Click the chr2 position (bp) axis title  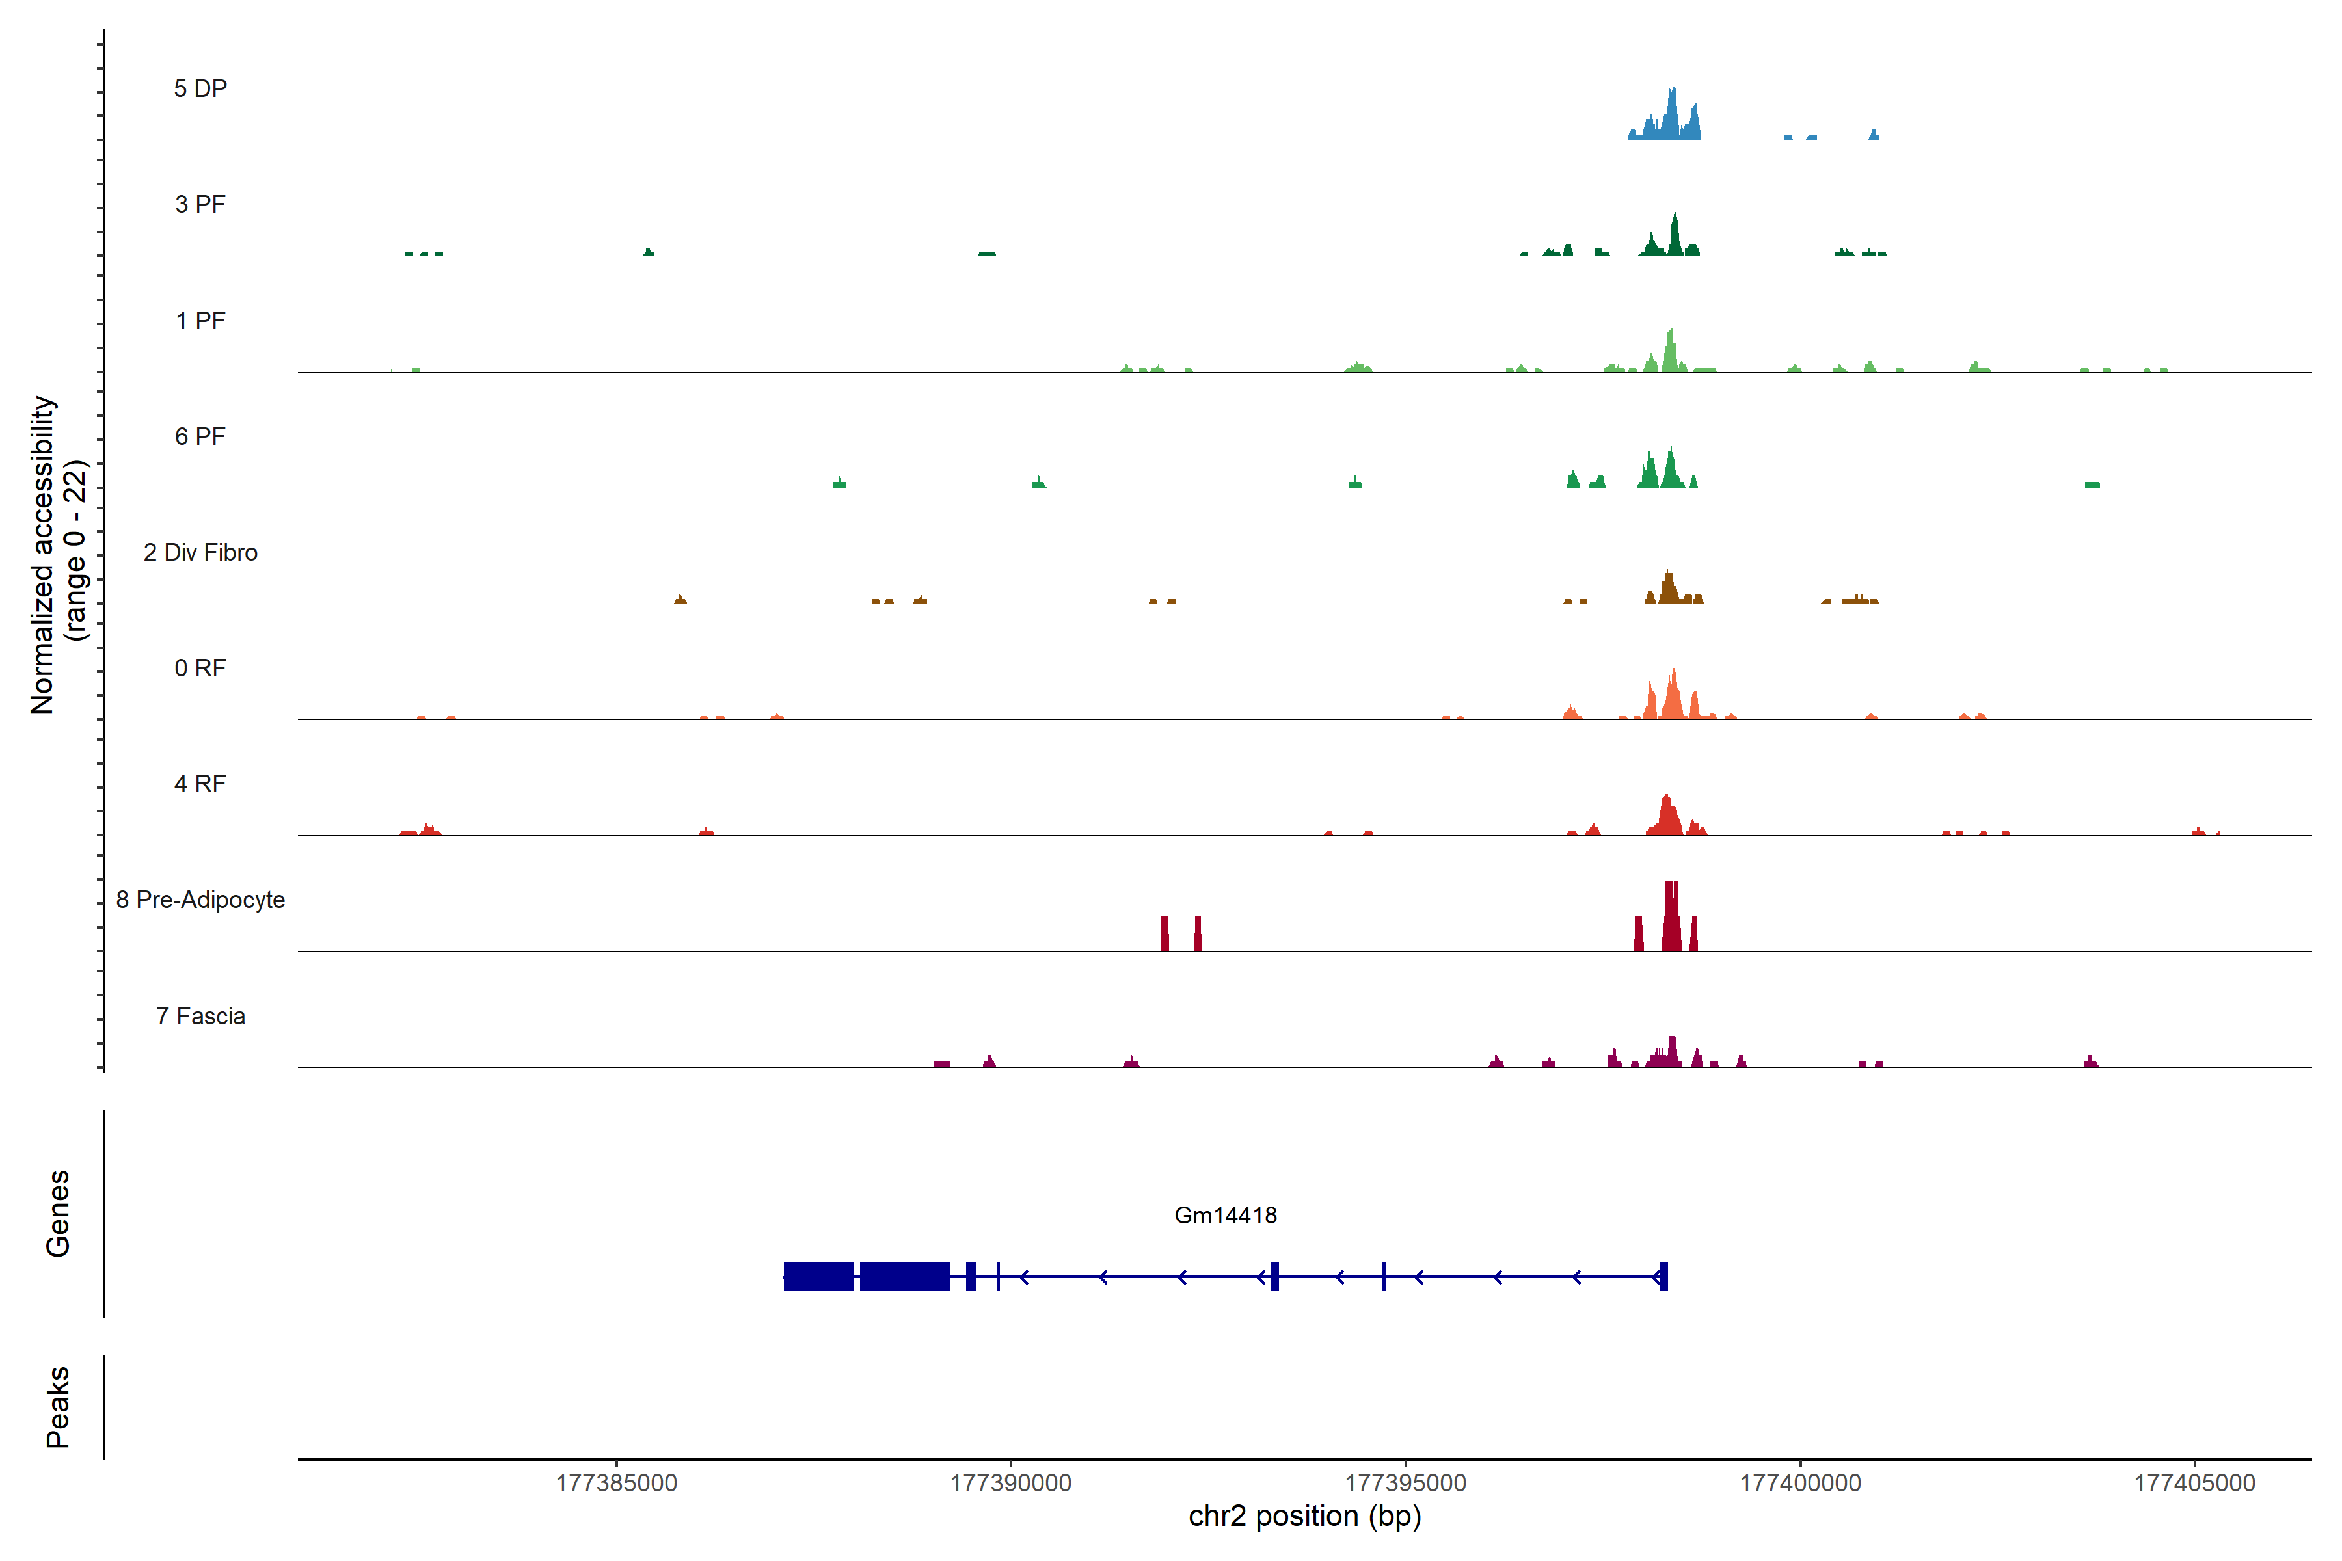coord(1304,1516)
